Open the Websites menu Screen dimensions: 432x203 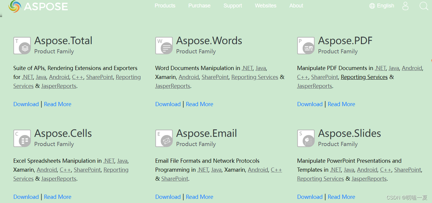point(266,6)
